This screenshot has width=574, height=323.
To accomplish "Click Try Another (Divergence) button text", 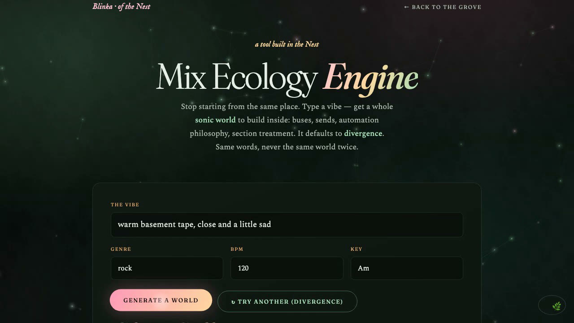I will 290,302.
